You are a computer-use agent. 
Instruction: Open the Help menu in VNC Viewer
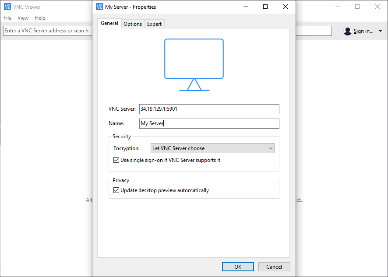point(40,18)
